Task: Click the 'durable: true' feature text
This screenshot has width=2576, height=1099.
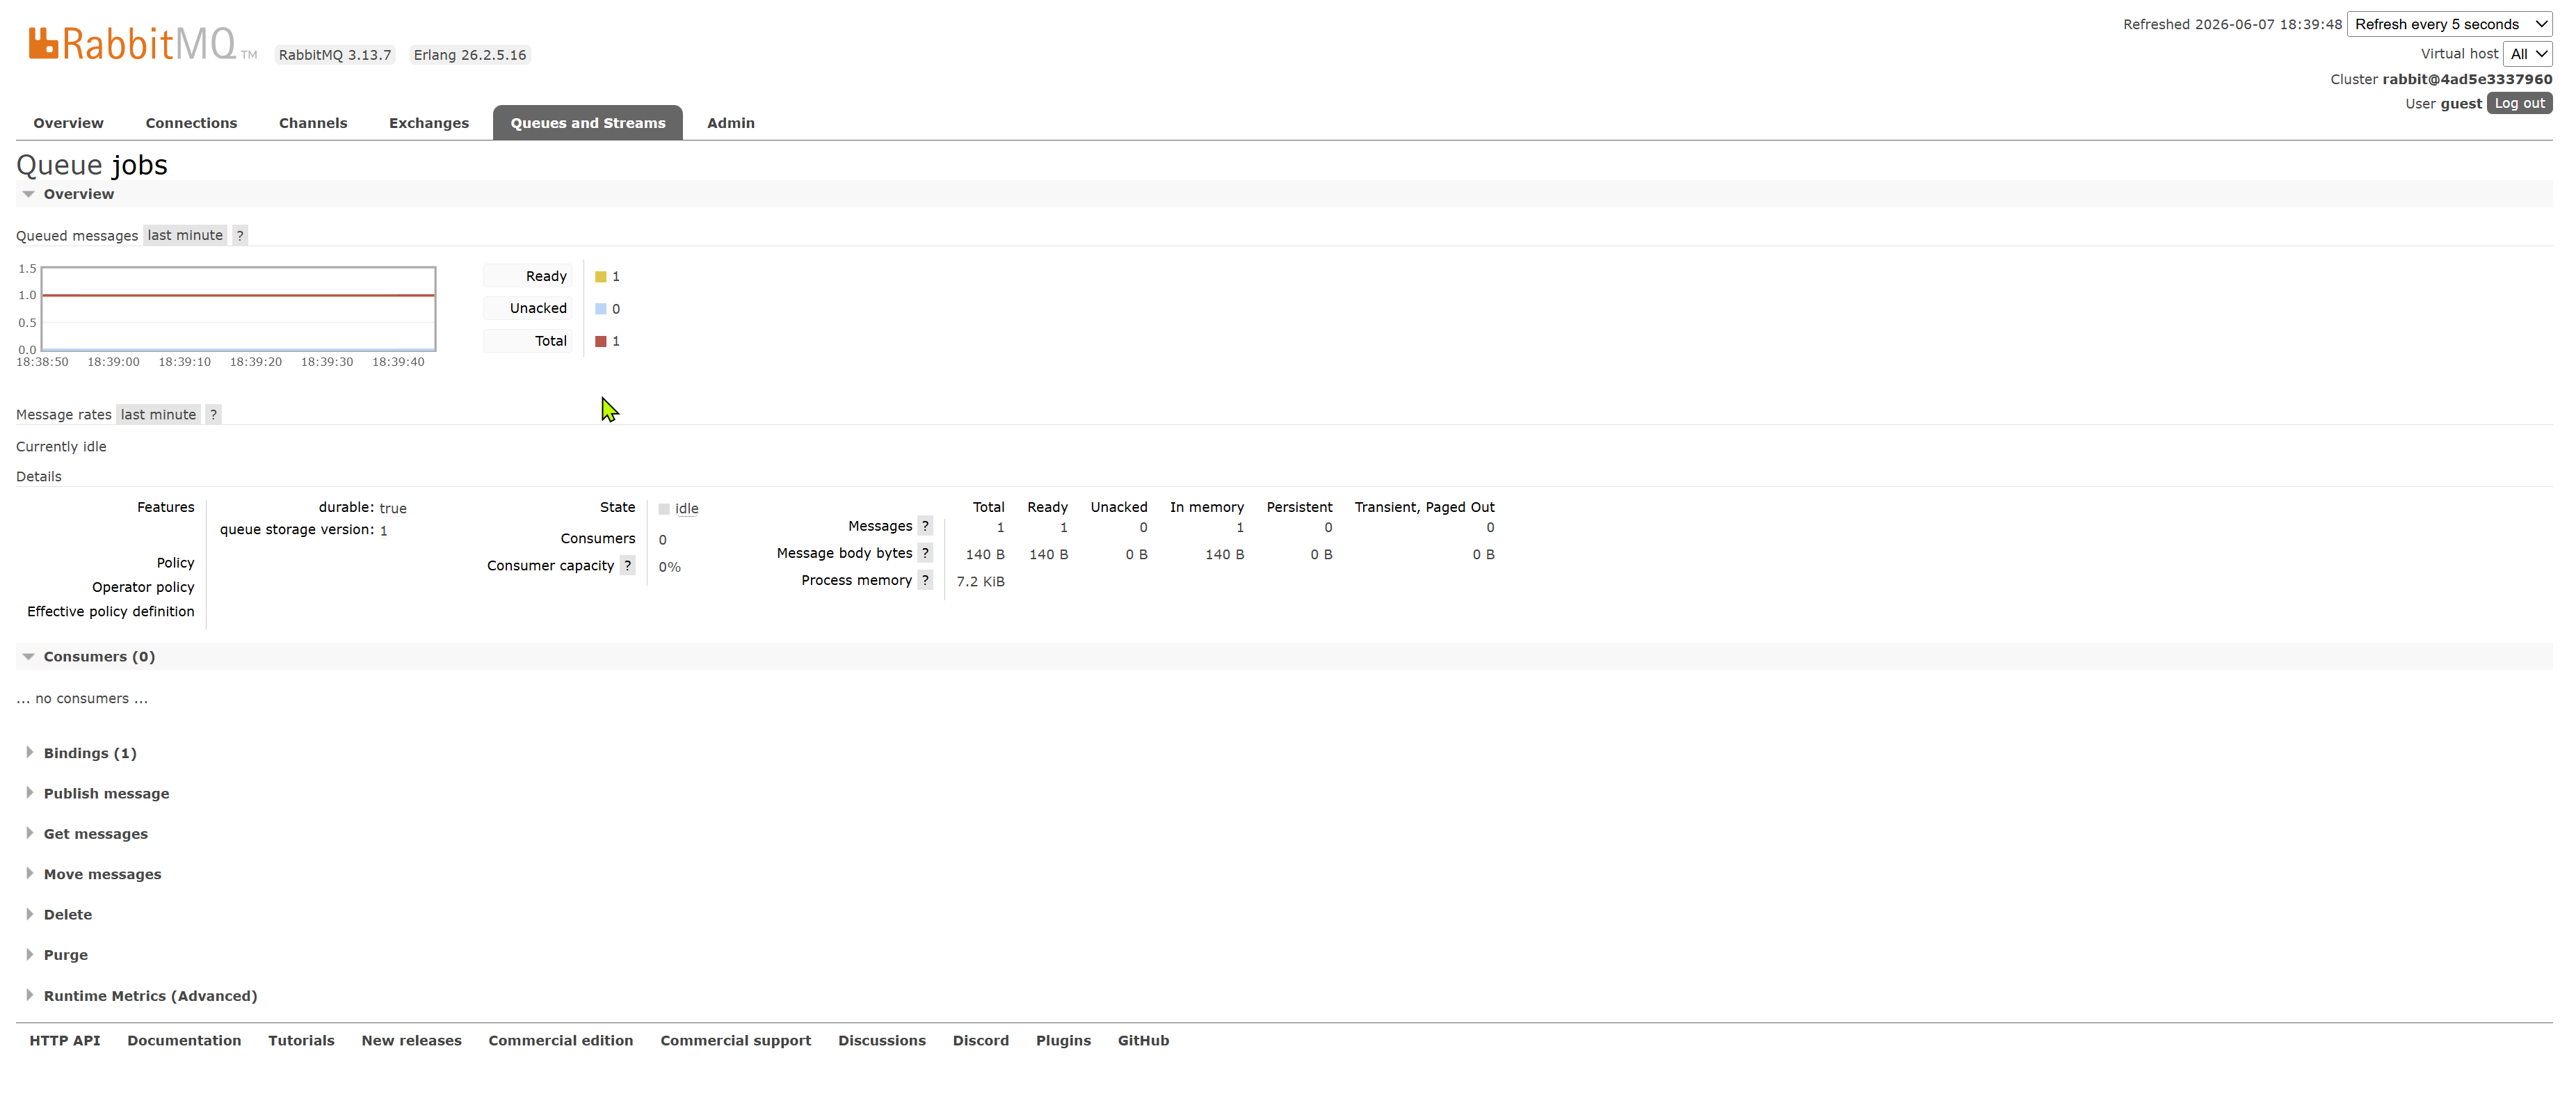Action: click(362, 508)
